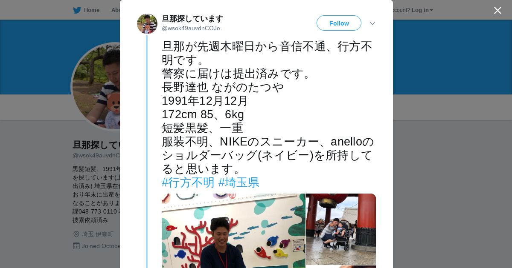512x268 pixels.
Task: Click the Twitter bird Home icon
Action: (77, 10)
